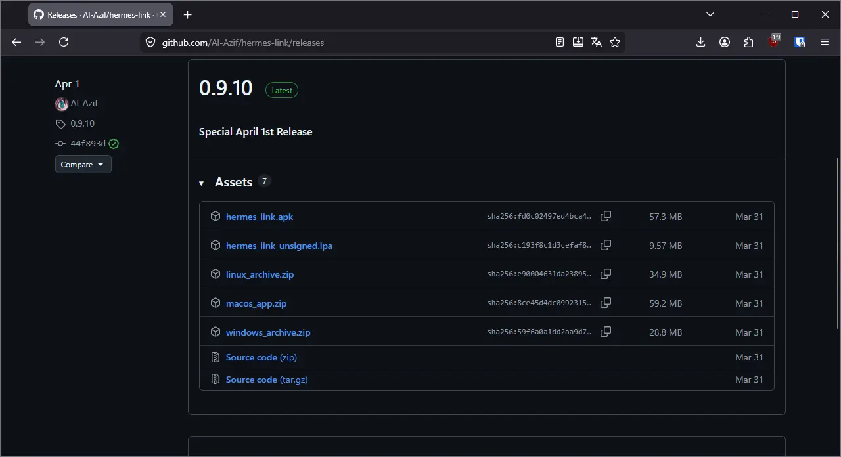The width and height of the screenshot is (841, 457).
Task: Click the green Latest badge
Action: point(282,91)
